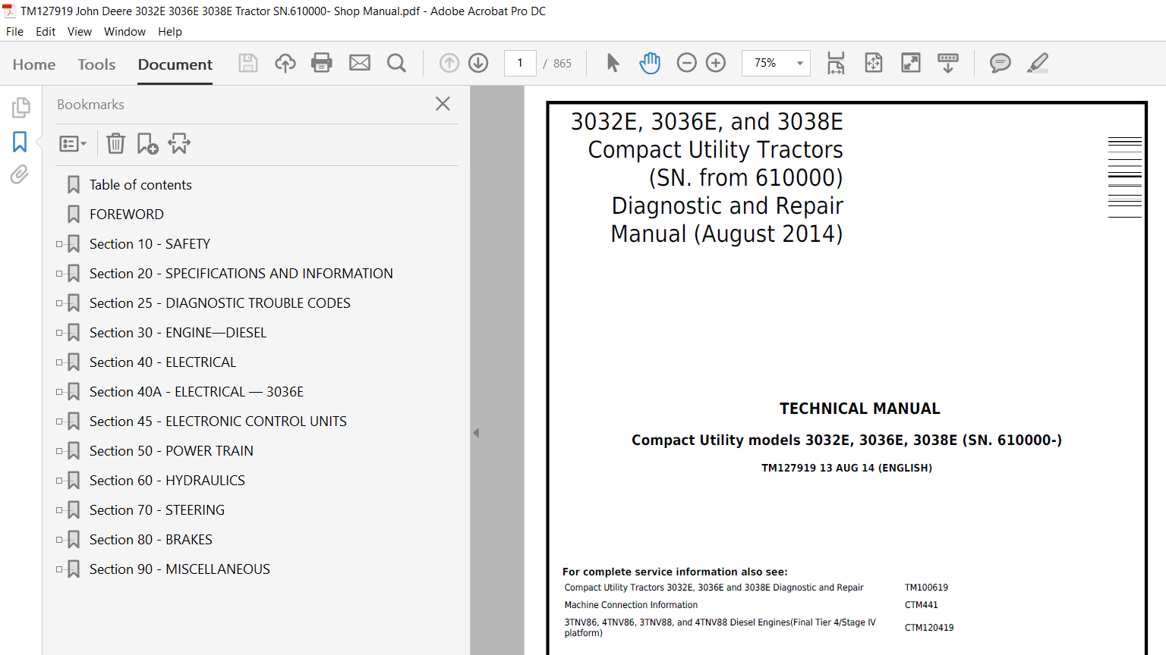Open the View menu
This screenshot has height=655, width=1166.
pyautogui.click(x=80, y=32)
